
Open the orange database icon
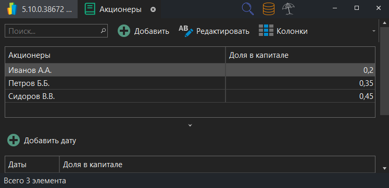[269, 9]
